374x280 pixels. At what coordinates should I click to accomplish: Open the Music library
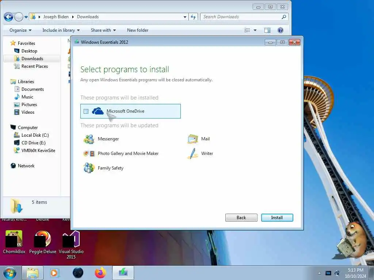(27, 97)
